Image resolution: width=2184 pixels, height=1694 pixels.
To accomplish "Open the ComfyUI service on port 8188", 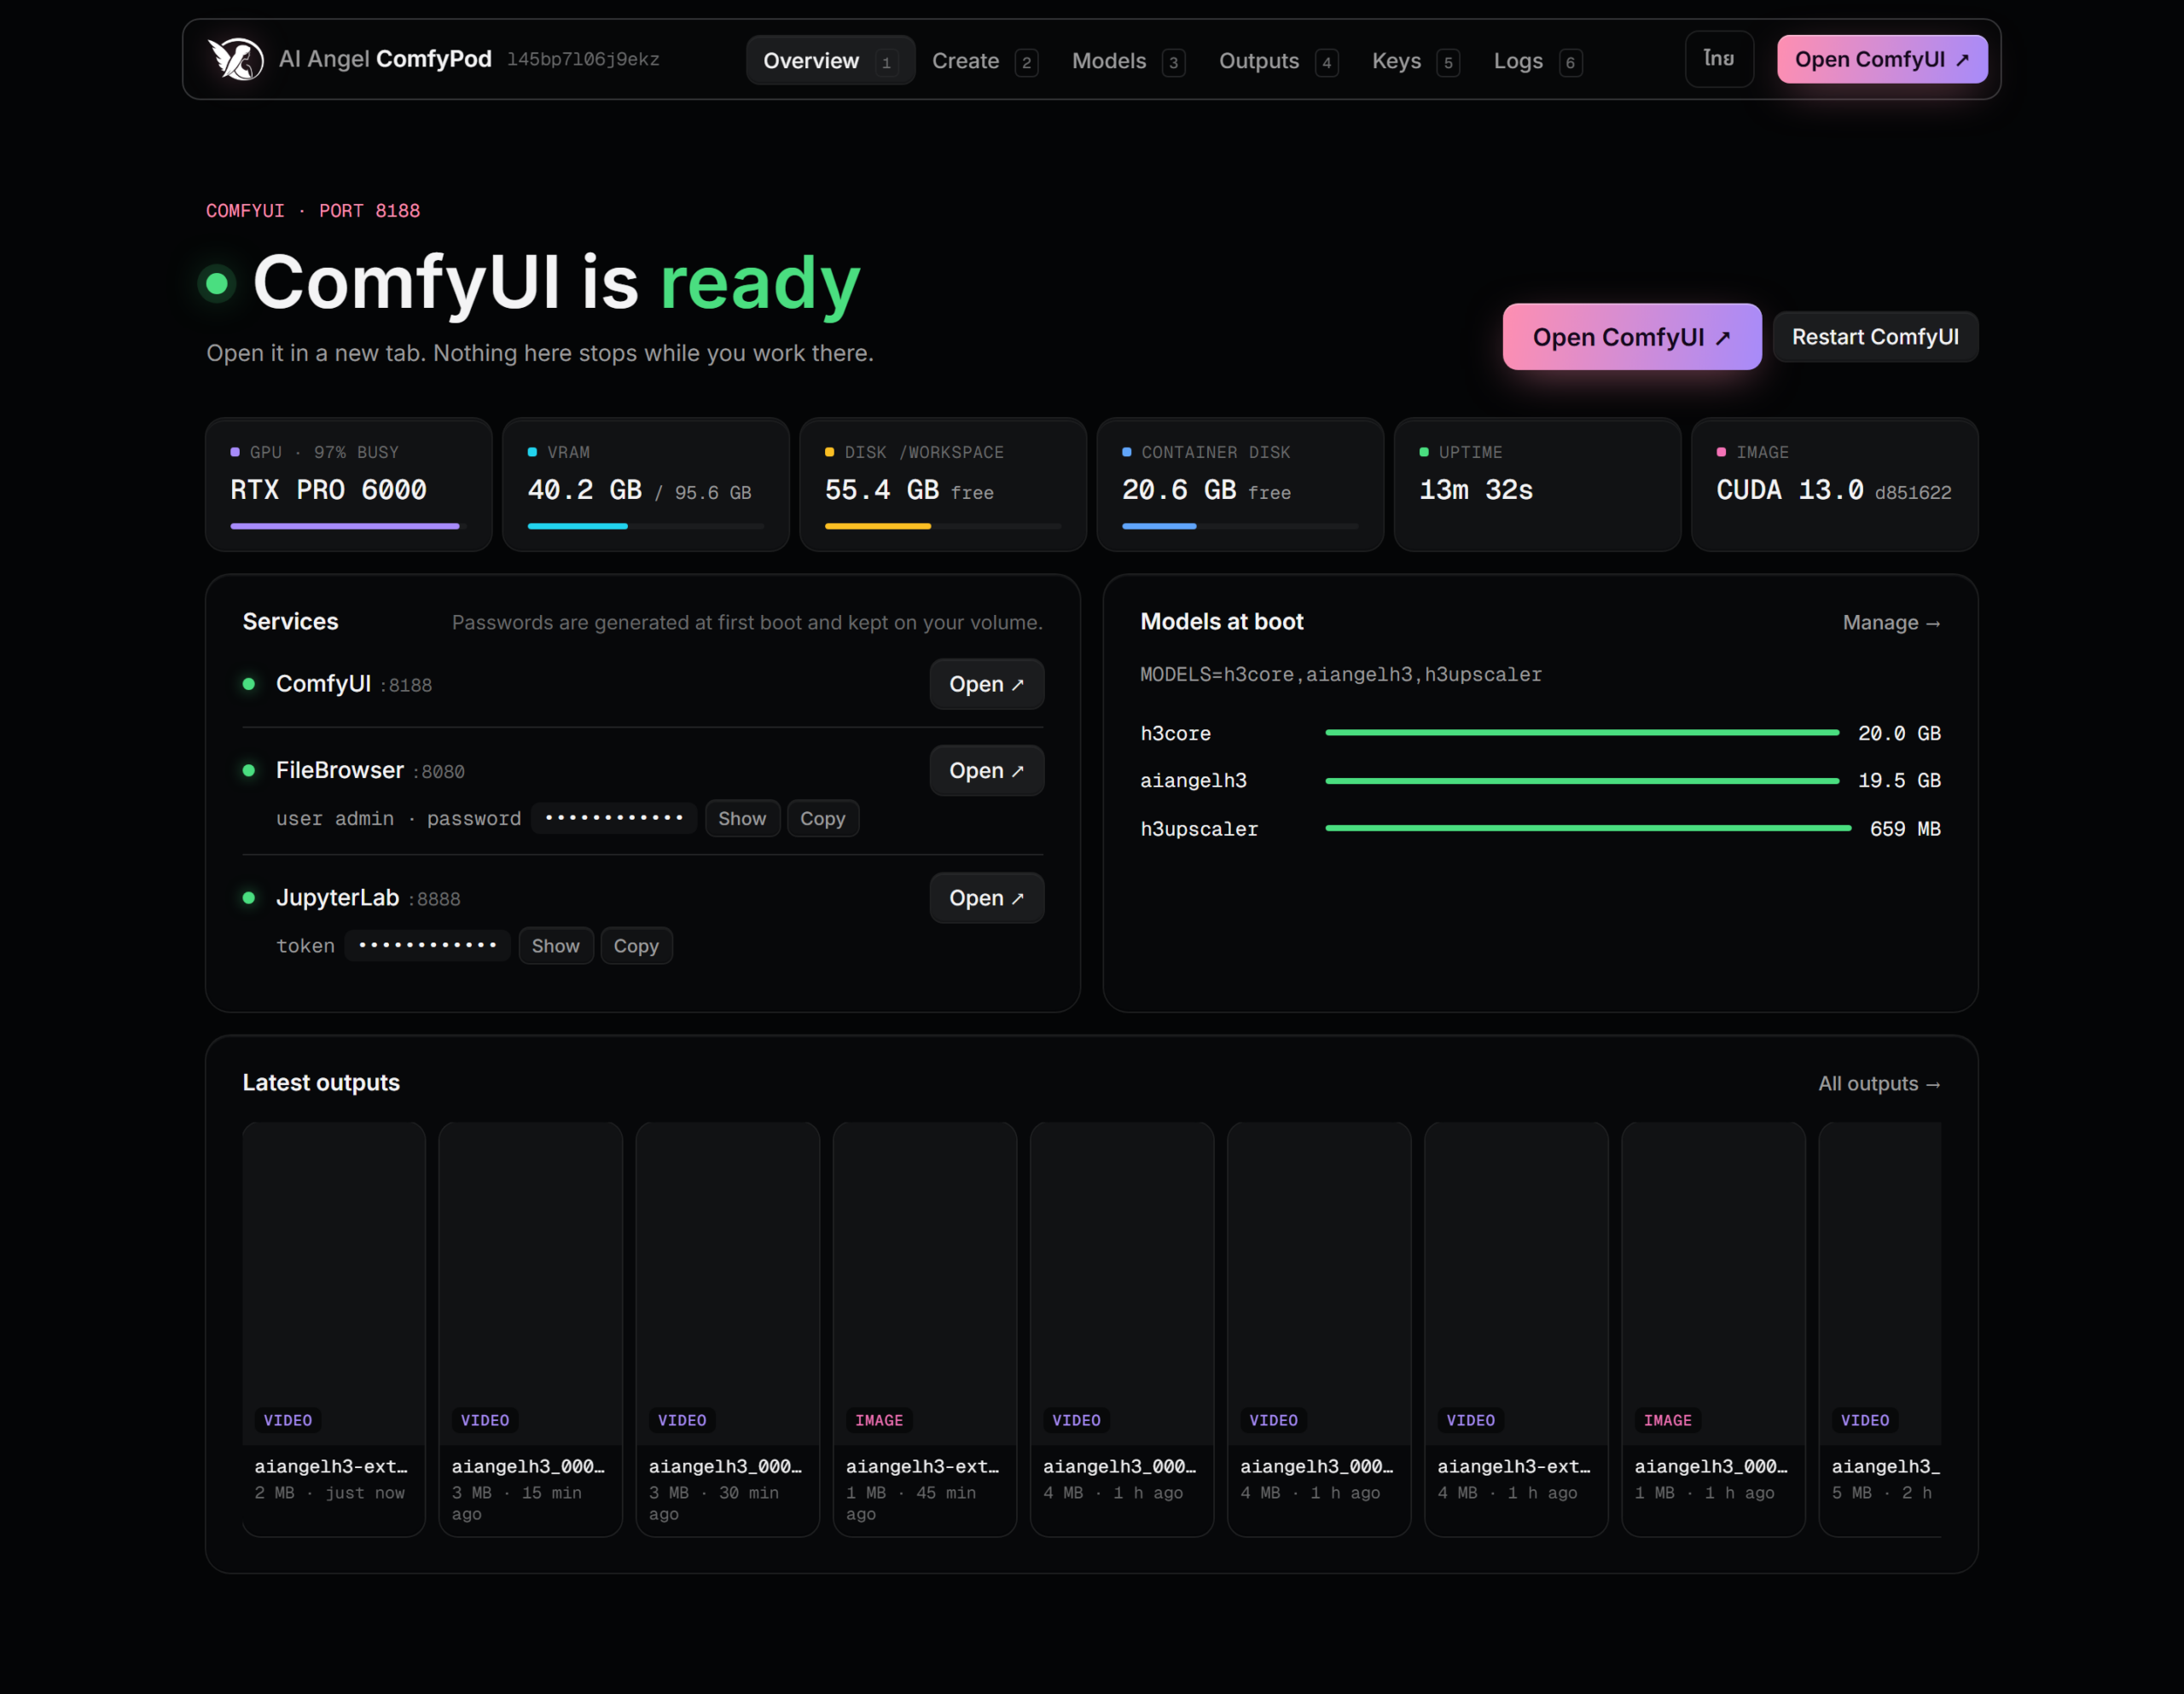I will (986, 684).
